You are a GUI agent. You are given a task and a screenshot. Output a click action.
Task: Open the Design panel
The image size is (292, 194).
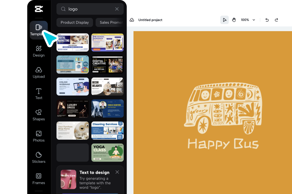point(39,51)
